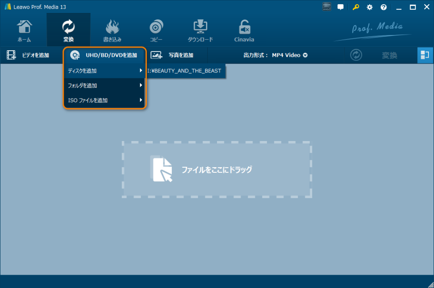The width and height of the screenshot is (434, 288).
Task: Click the chat feedback bubble icon
Action: pyautogui.click(x=341, y=7)
